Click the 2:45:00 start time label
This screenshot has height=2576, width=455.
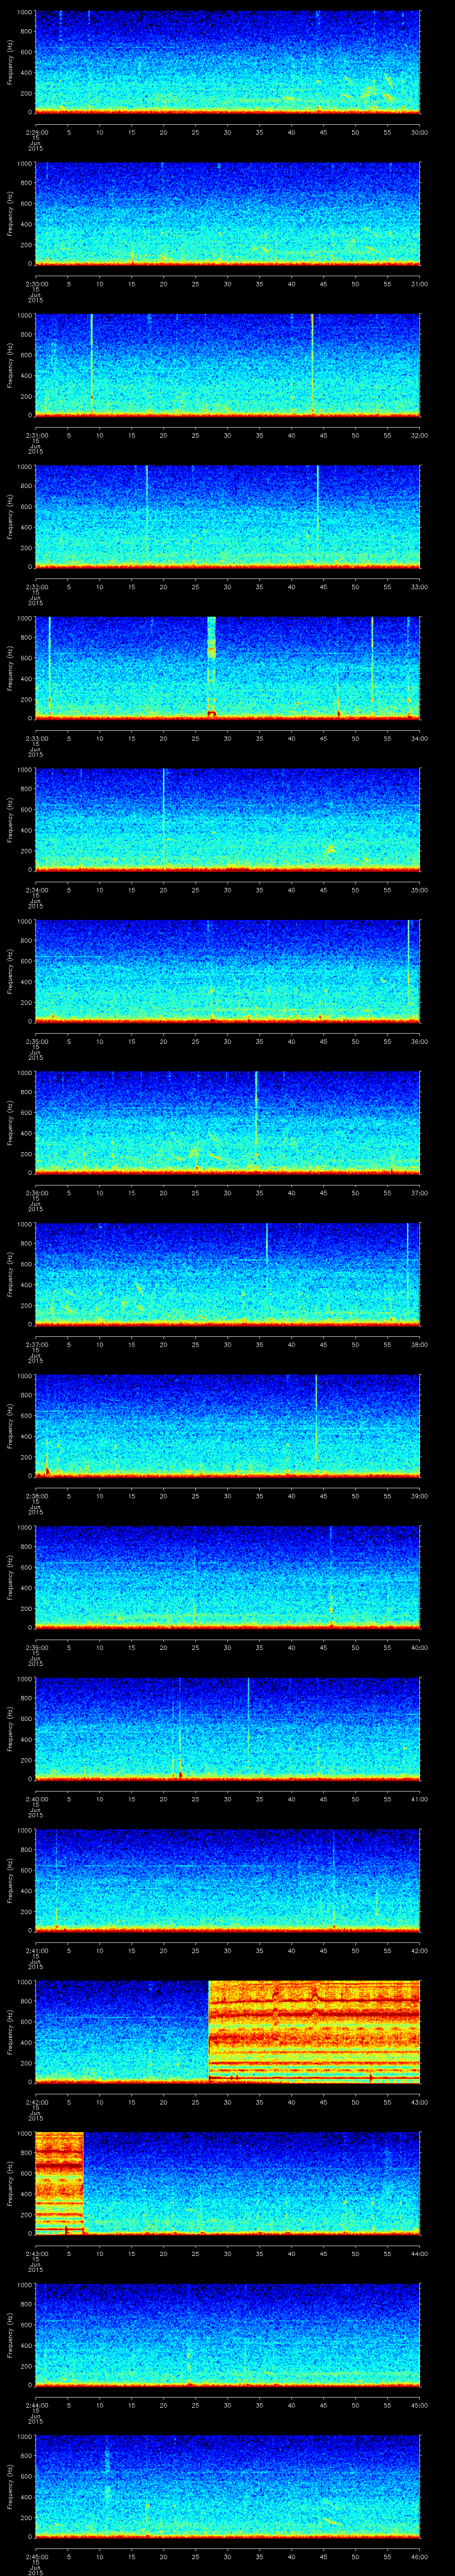(x=37, y=2557)
